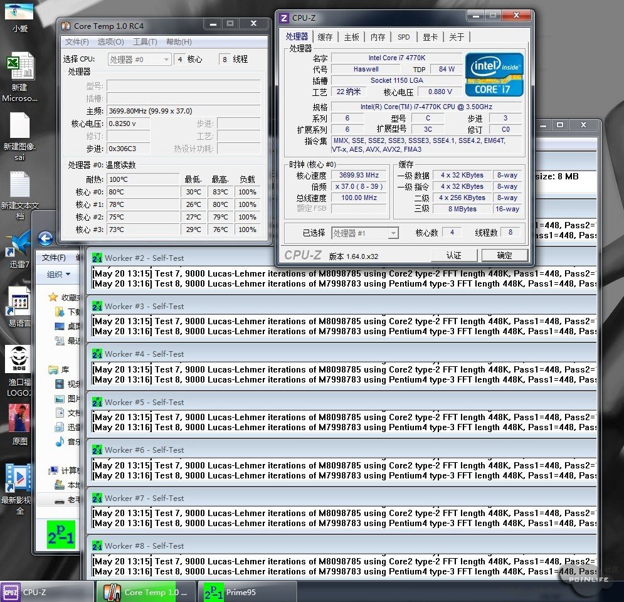Click the Worker #2 Self-Test window icon

97,258
